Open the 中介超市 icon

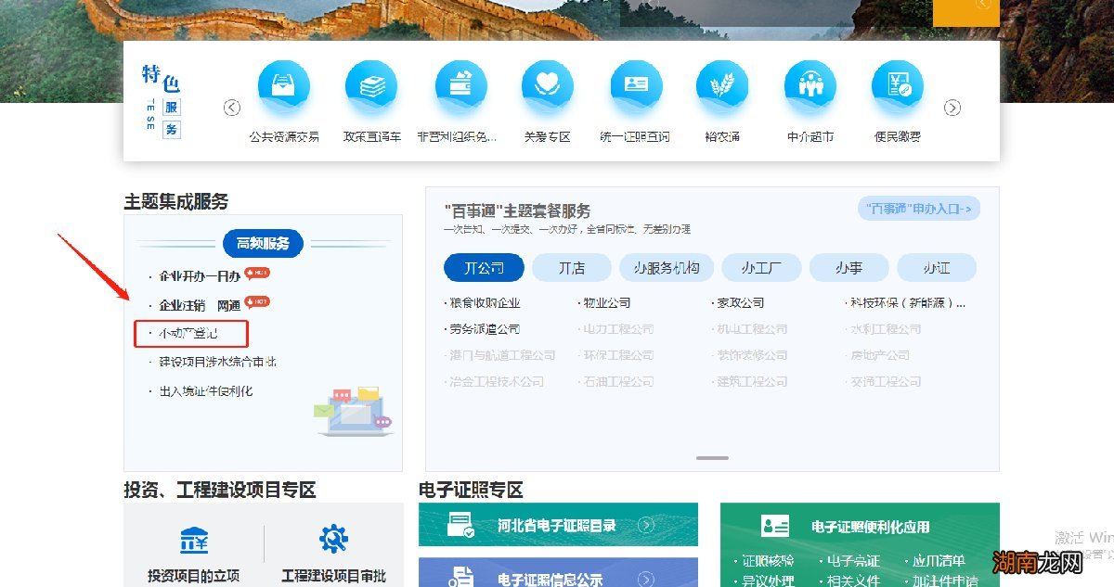(810, 84)
